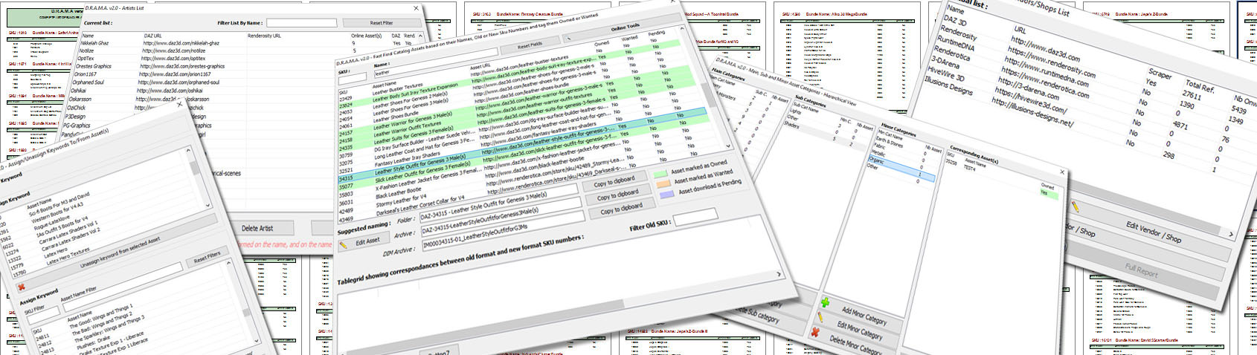
Task: Click the Folder suggested naming field
Action: click(498, 203)
